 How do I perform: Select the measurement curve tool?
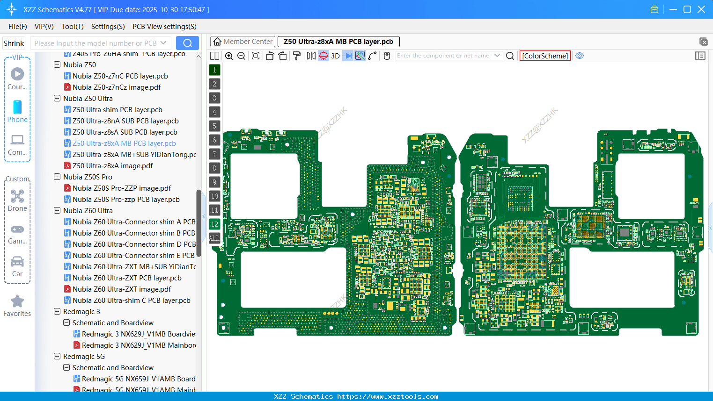[373, 56]
